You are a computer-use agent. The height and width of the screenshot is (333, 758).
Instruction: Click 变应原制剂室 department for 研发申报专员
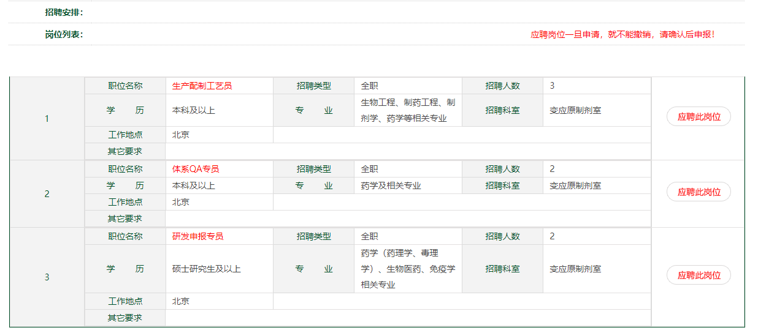[575, 269]
